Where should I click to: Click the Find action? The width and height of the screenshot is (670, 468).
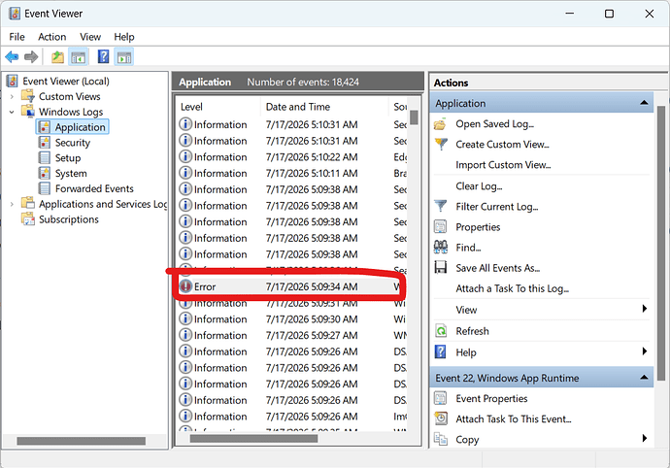(468, 248)
